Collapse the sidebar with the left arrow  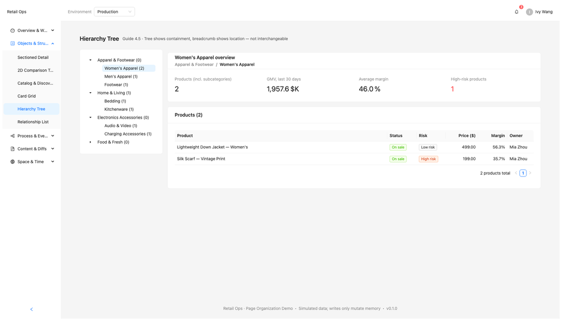tap(31, 309)
